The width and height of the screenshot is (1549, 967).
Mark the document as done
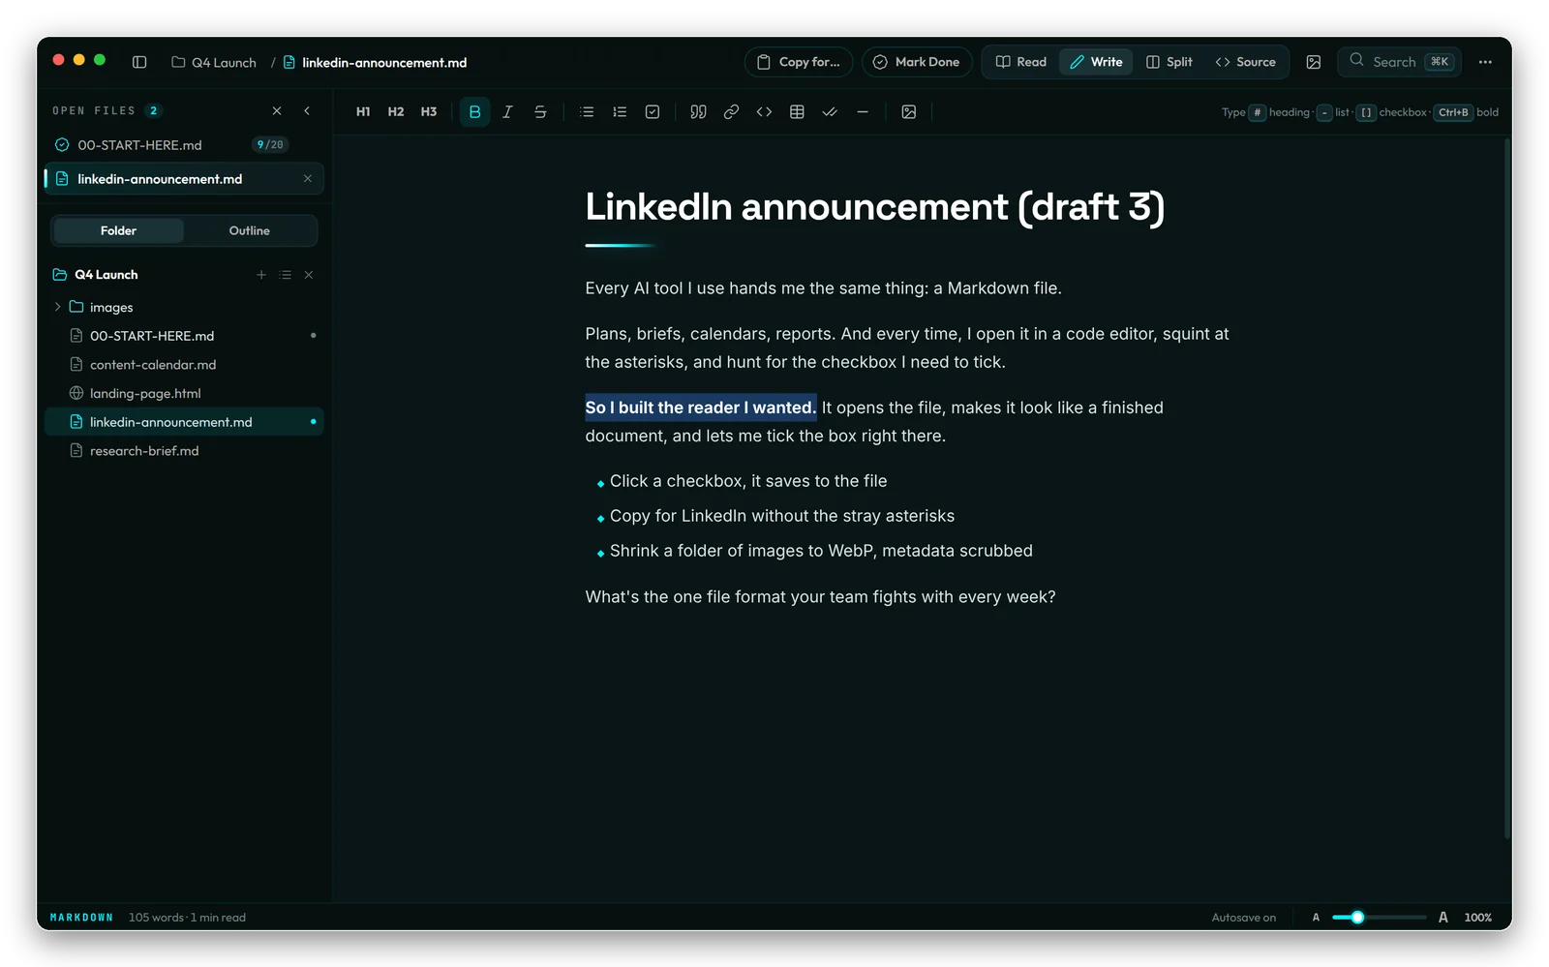tap(917, 62)
